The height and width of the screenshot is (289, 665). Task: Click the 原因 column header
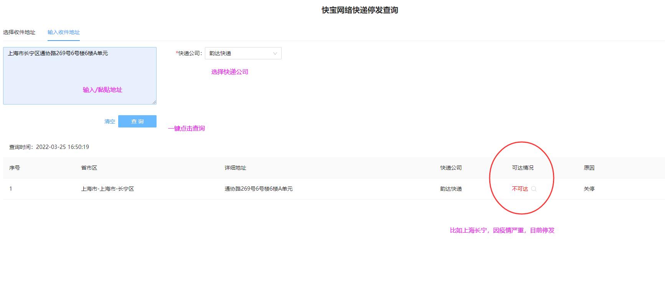click(x=589, y=168)
